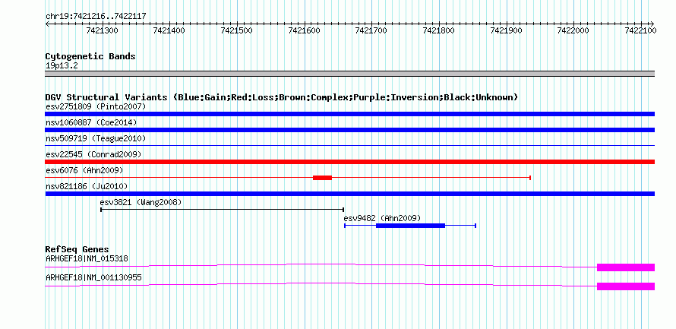Click the left arrow of the ruler
This screenshot has width=676, height=329.
pyautogui.click(x=47, y=24)
